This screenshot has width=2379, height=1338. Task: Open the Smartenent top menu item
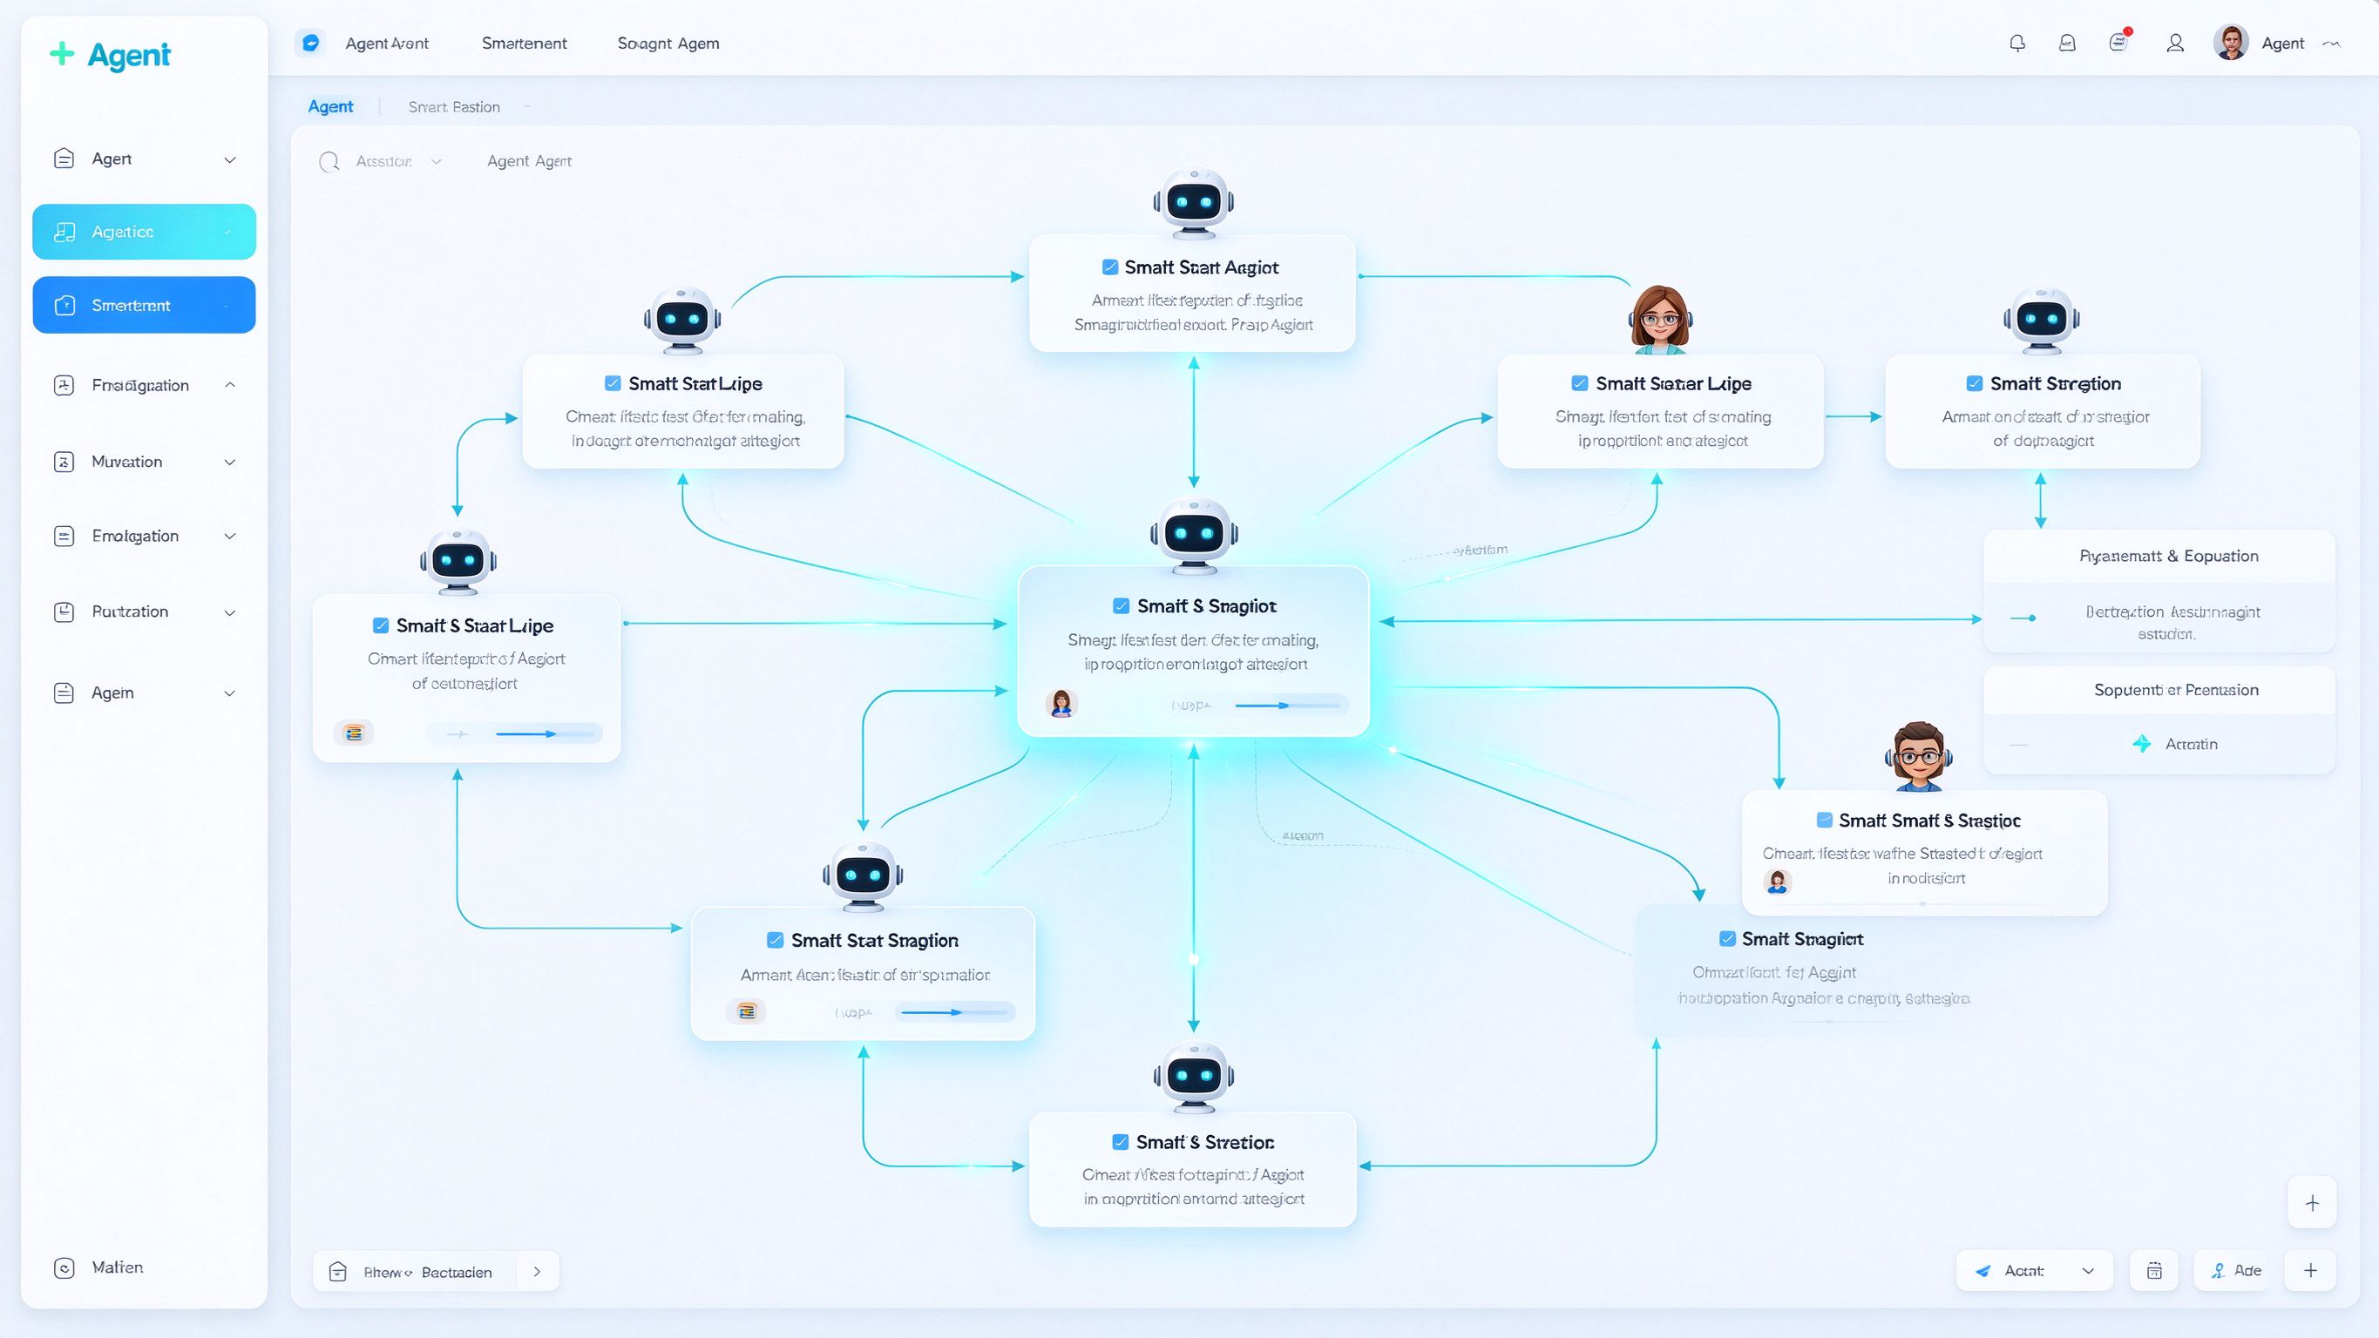coord(525,44)
